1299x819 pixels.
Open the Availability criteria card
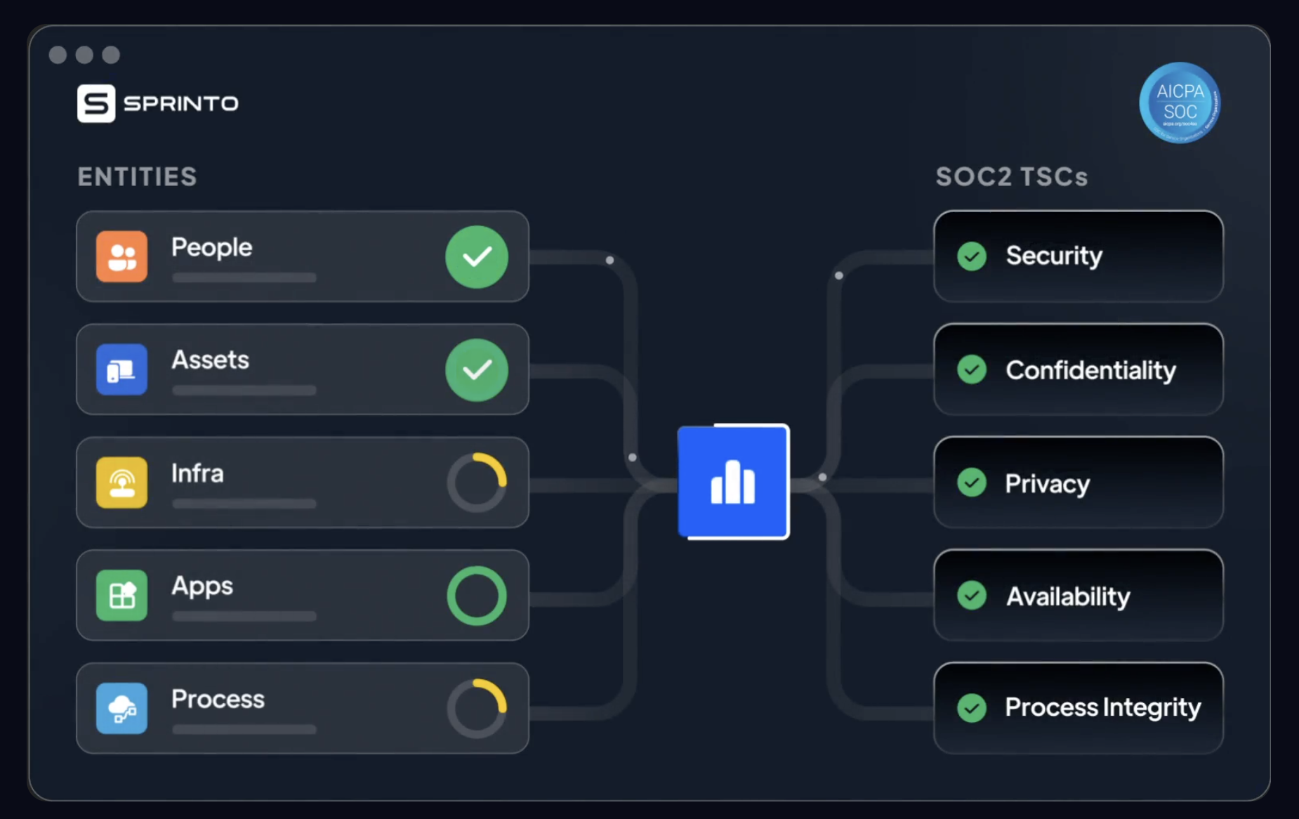click(x=1078, y=596)
